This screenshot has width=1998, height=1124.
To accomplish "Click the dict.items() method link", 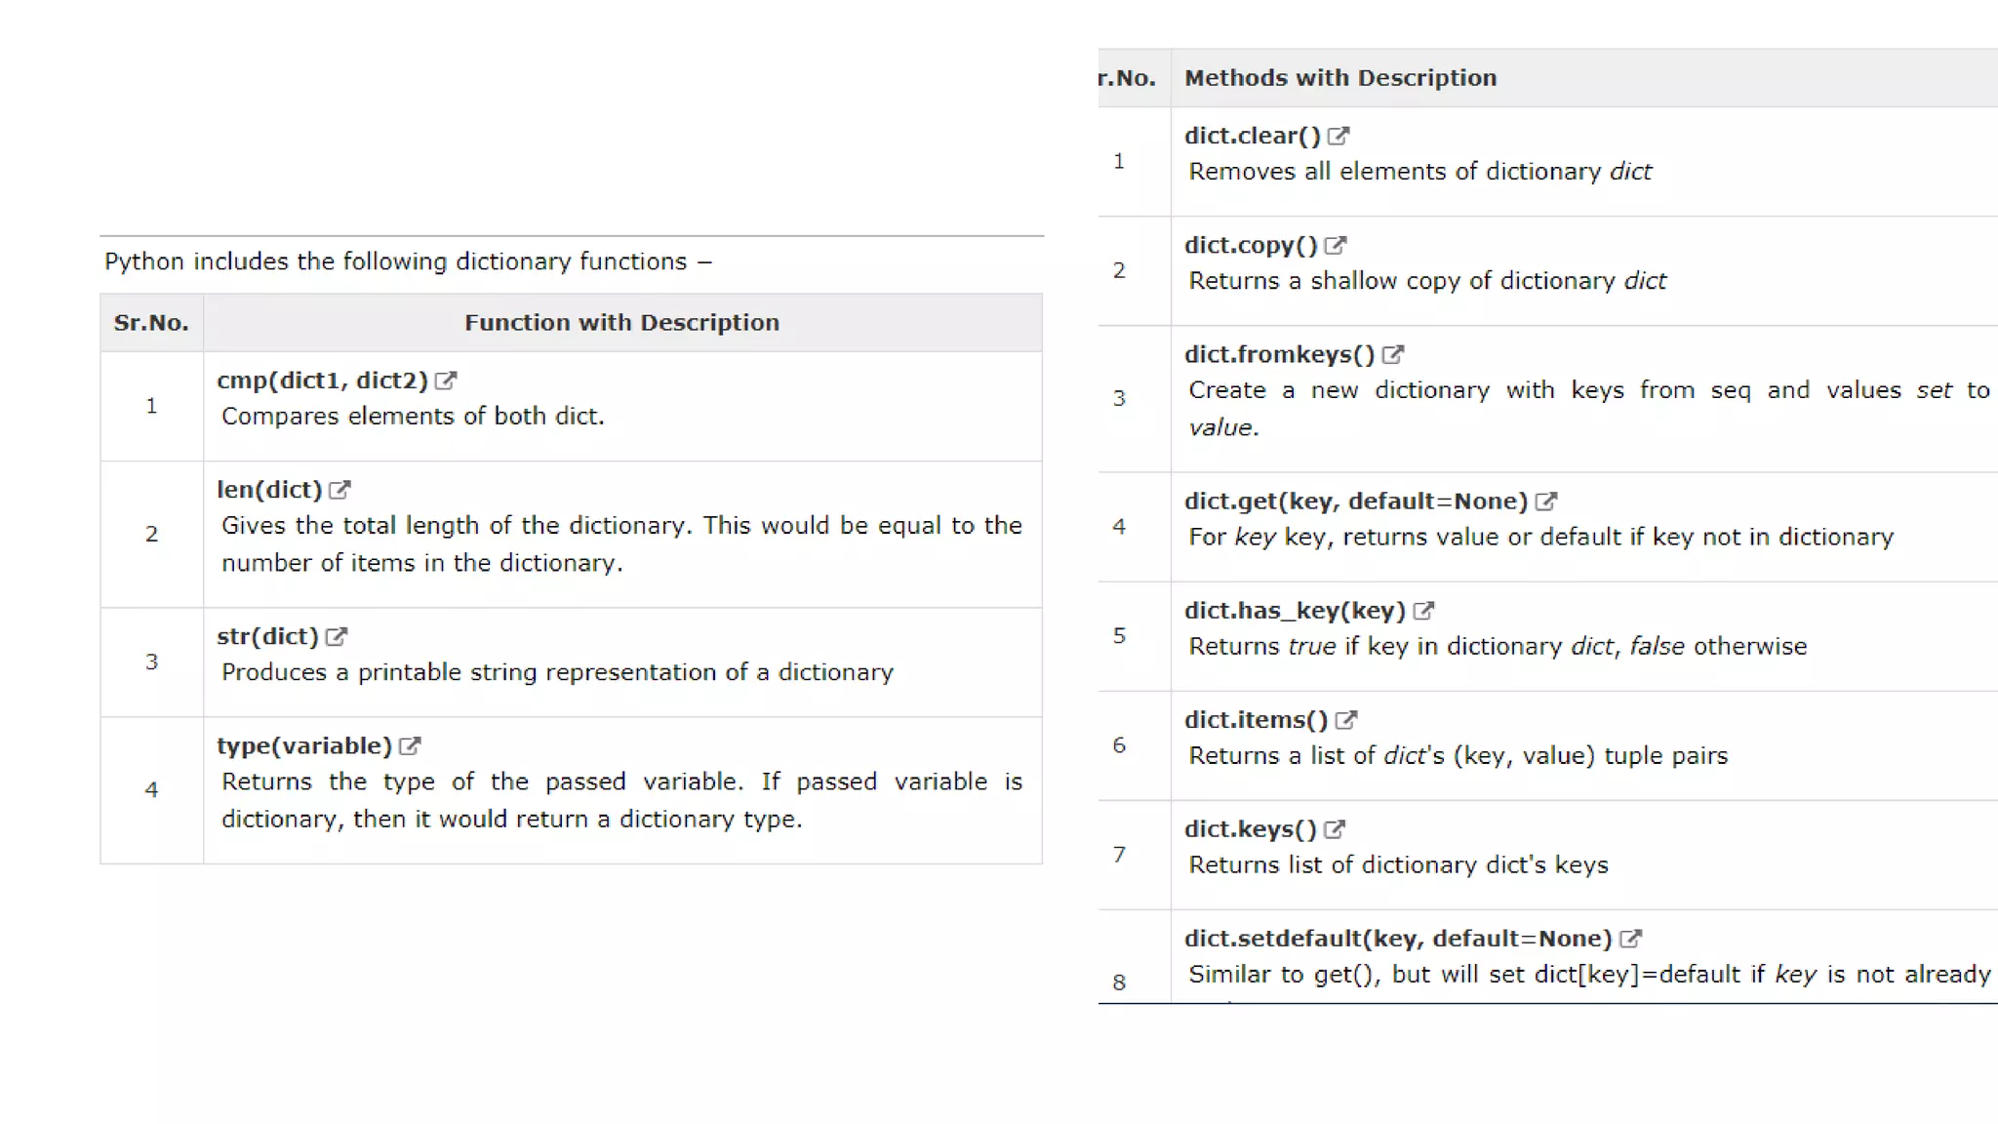I will coord(1256,720).
